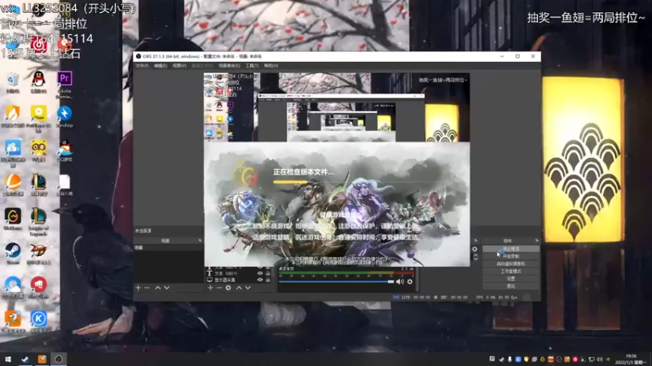This screenshot has width=652, height=366.
Task: Open the YY owl desktop icon
Action: [x=38, y=150]
